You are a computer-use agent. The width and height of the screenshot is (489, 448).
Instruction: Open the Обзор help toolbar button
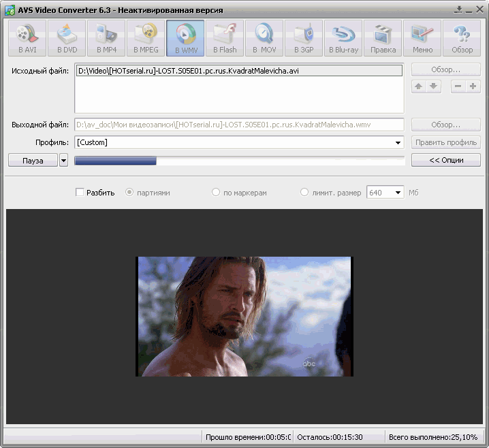click(462, 38)
